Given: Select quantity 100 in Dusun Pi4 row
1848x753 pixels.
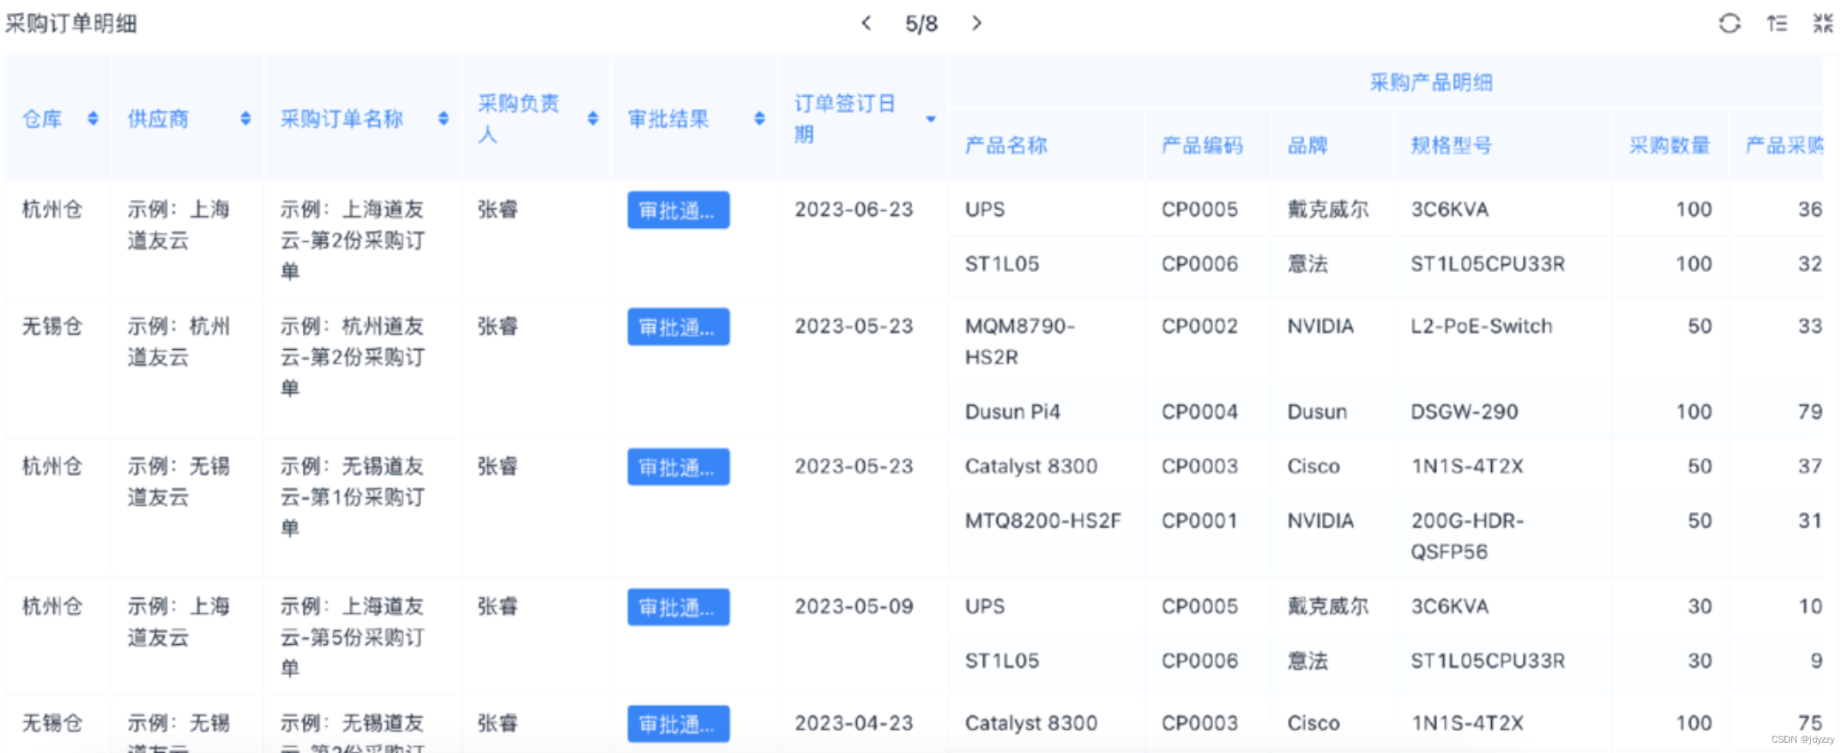Looking at the screenshot, I should click(1694, 412).
